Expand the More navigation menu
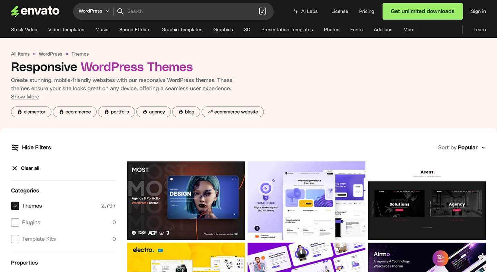 pos(409,30)
